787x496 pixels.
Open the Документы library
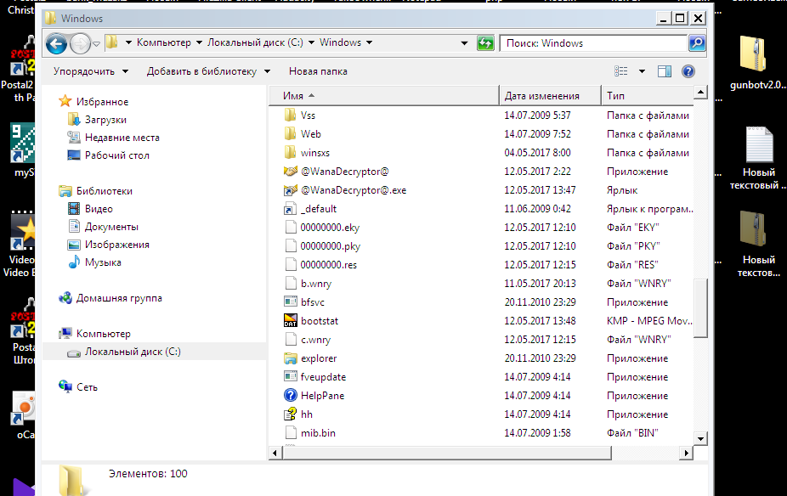[111, 227]
